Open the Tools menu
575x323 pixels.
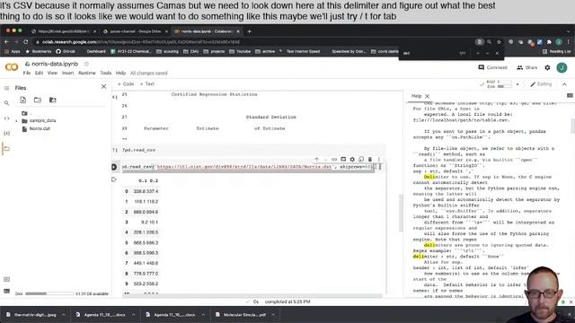pos(106,74)
